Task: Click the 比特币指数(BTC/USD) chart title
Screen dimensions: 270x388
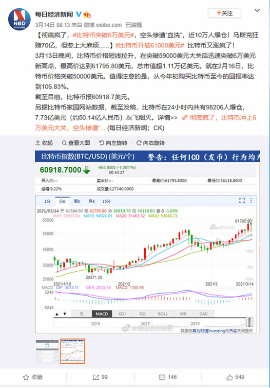Action: (x=88, y=157)
